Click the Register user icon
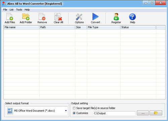 [116, 16]
